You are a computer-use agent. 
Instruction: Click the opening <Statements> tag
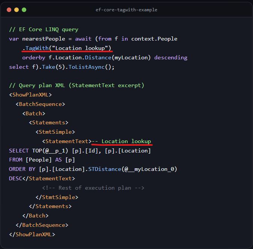pyautogui.click(x=48, y=122)
